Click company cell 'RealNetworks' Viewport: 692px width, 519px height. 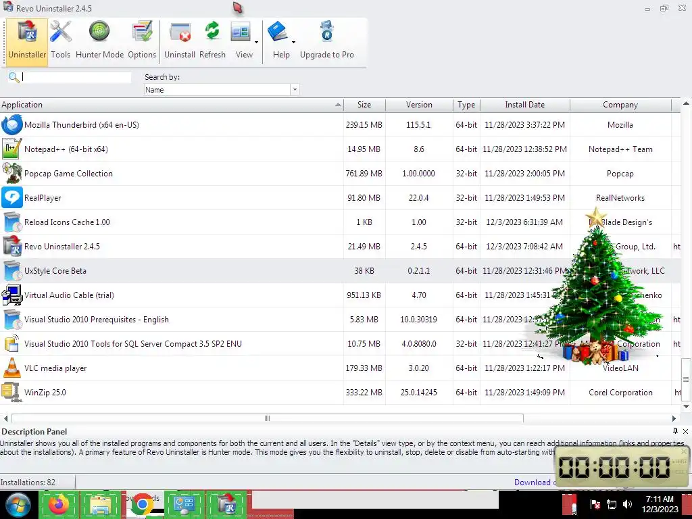[620, 198]
